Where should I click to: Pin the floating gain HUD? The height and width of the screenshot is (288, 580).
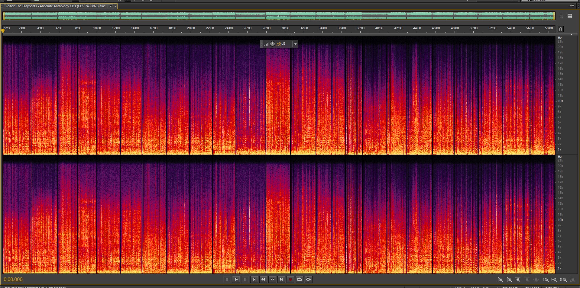[295, 44]
